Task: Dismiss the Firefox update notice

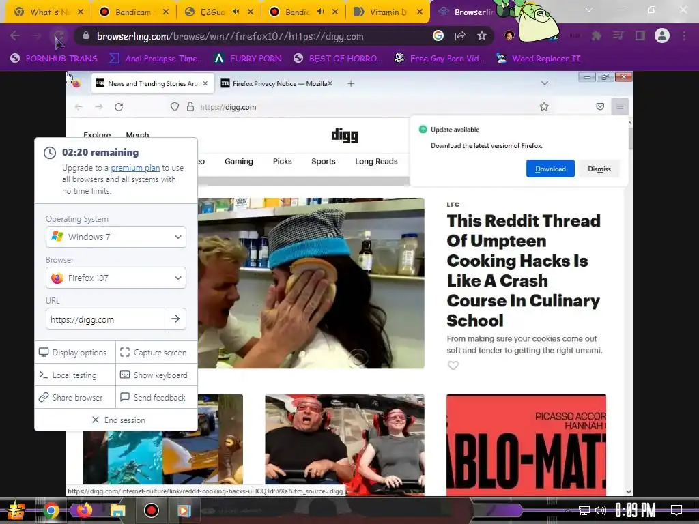Action: 599,169
